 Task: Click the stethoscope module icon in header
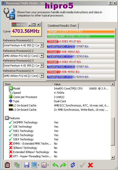click(x=9, y=14)
